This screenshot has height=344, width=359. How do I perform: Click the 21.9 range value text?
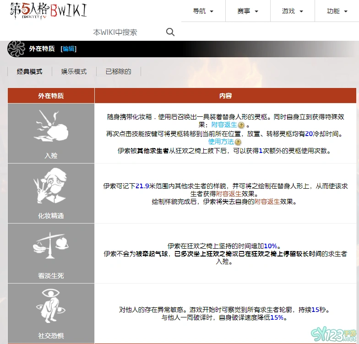point(142,186)
